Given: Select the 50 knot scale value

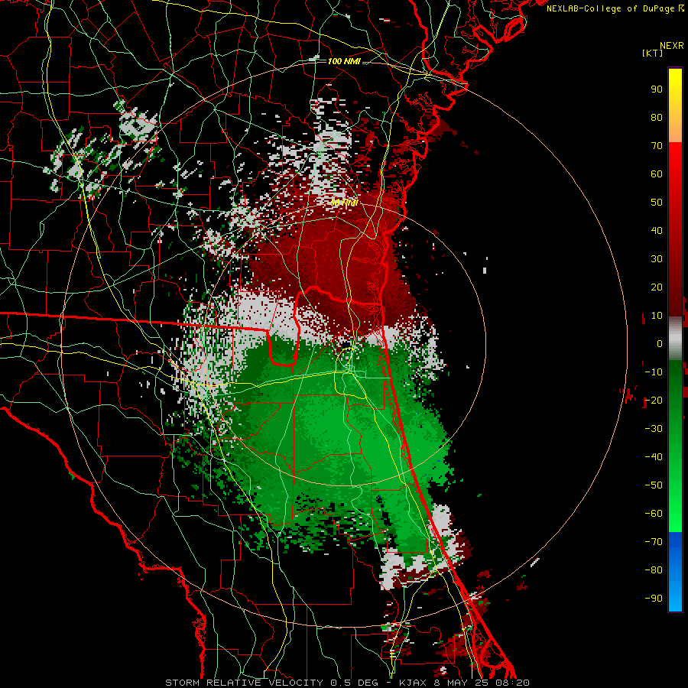Looking at the screenshot, I should [657, 203].
